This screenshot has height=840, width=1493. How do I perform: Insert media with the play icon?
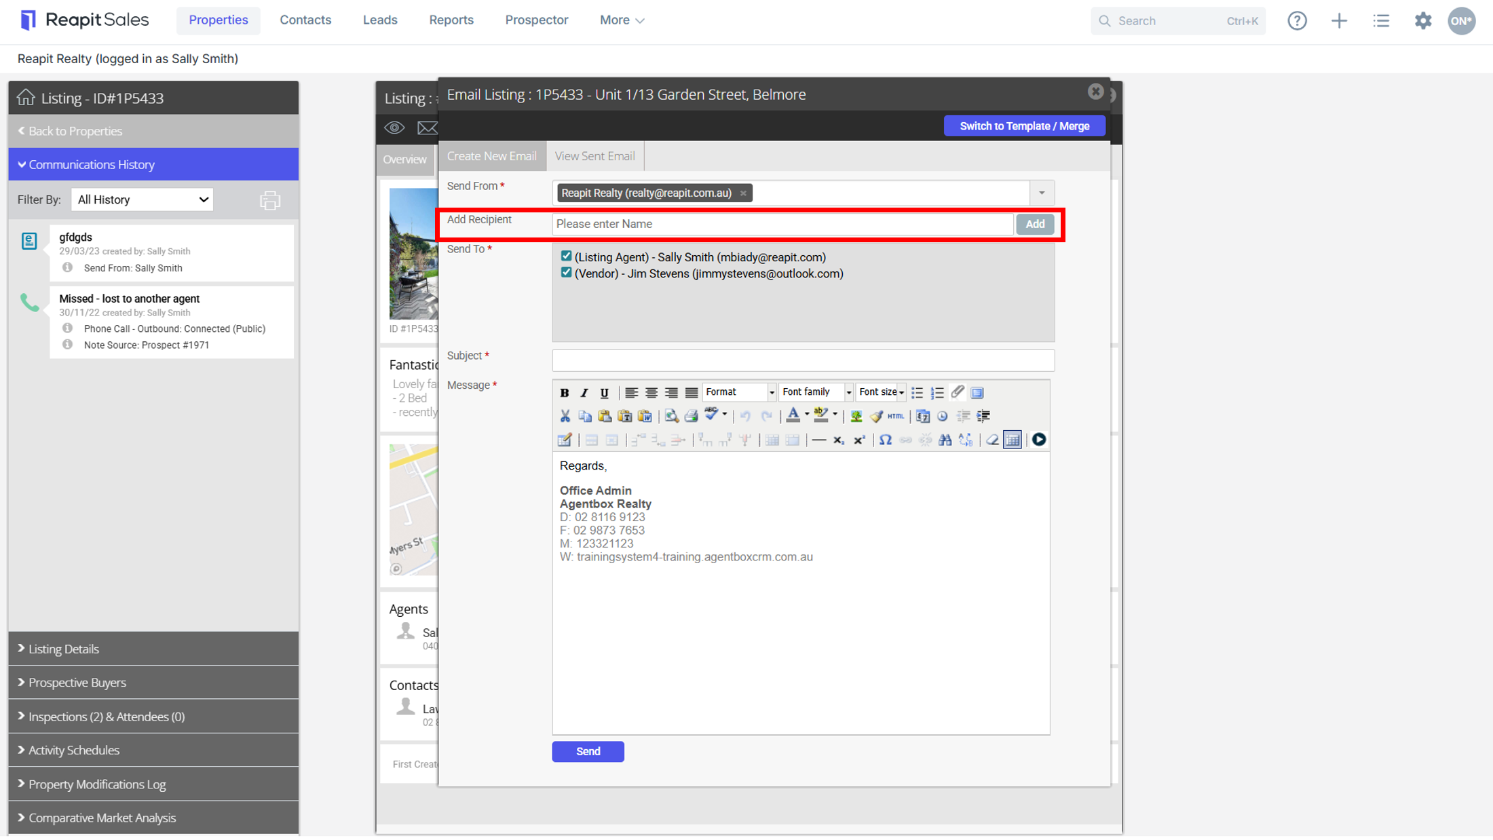point(1039,440)
